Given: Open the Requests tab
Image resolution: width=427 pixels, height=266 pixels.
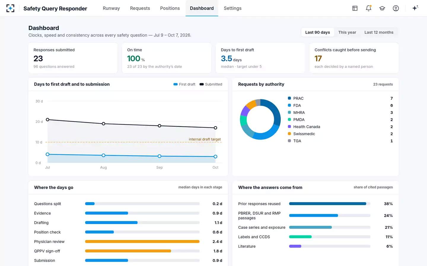Looking at the screenshot, I should point(140,8).
